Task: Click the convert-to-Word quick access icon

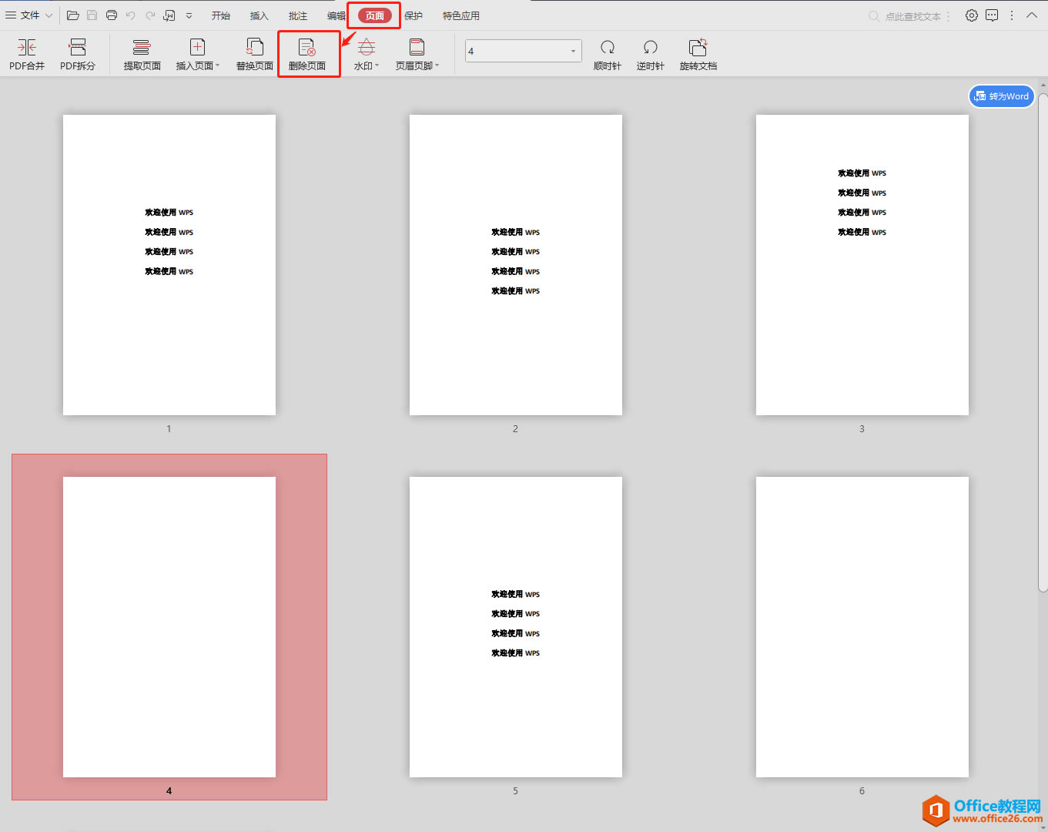Action: click(x=169, y=15)
